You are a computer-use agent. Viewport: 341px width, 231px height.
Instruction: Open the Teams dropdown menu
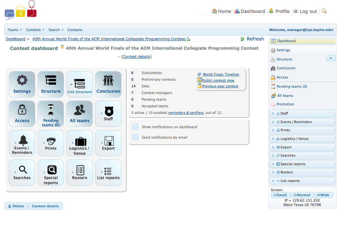(x=15, y=30)
